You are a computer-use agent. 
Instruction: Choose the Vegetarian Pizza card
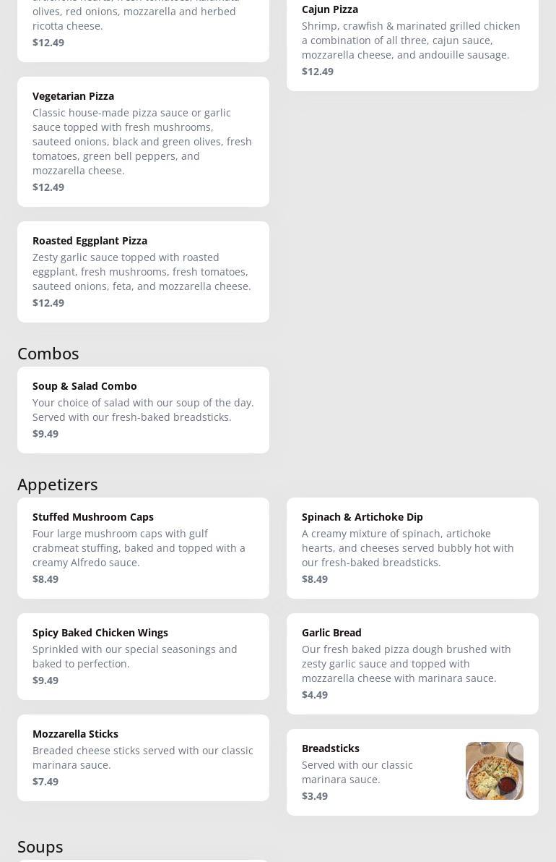coord(143,142)
